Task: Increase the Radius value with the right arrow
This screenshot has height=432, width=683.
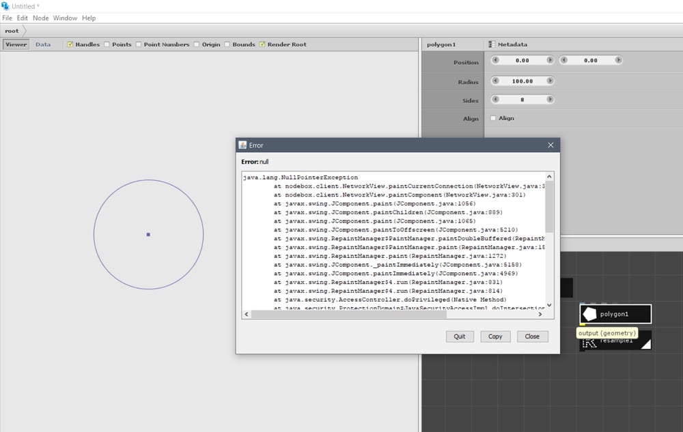Action: (x=550, y=81)
